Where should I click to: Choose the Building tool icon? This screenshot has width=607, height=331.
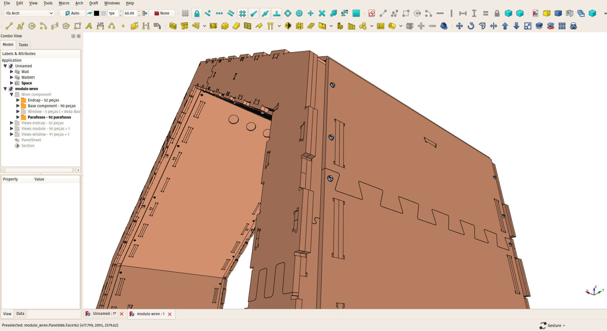pyautogui.click(x=225, y=26)
